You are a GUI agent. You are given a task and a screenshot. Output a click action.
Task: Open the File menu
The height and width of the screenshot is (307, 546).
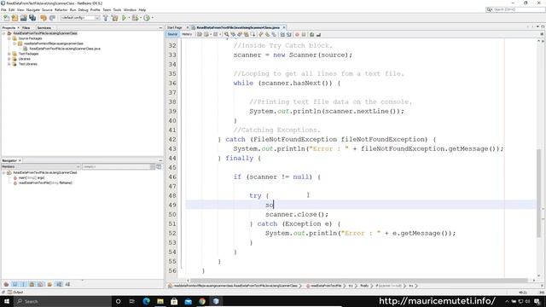click(x=3, y=10)
